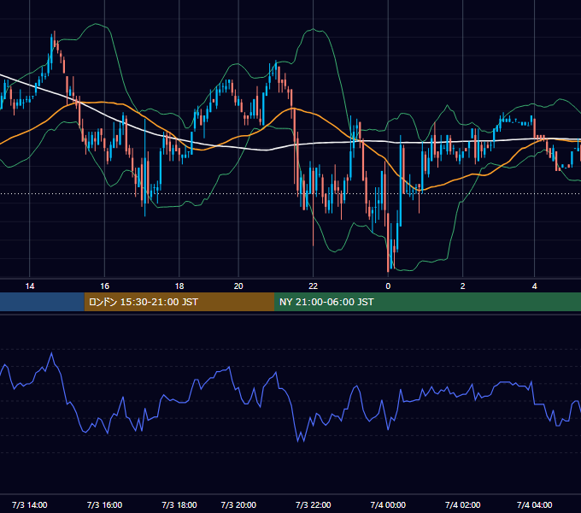Click the 7/3 14:00 oscillator axis label
The width and height of the screenshot is (581, 513).
coord(30,504)
